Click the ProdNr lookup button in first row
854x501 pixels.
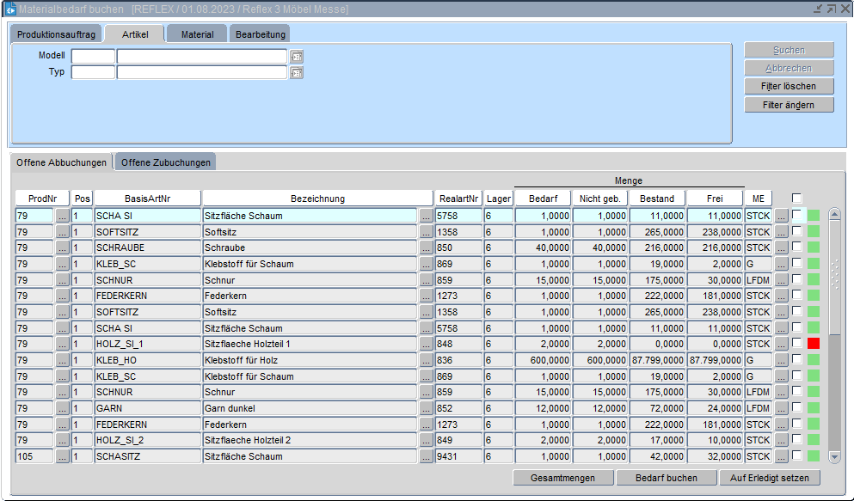(62, 216)
